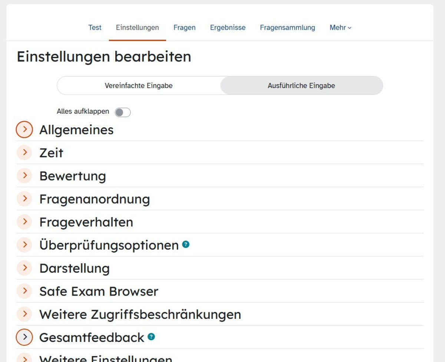This screenshot has height=362, width=445.
Task: Select Vereinfachte Eingabe mode
Action: tap(139, 86)
